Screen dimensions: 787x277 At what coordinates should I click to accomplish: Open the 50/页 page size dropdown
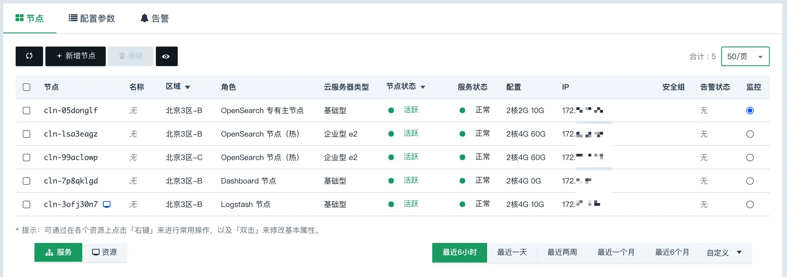click(x=745, y=56)
